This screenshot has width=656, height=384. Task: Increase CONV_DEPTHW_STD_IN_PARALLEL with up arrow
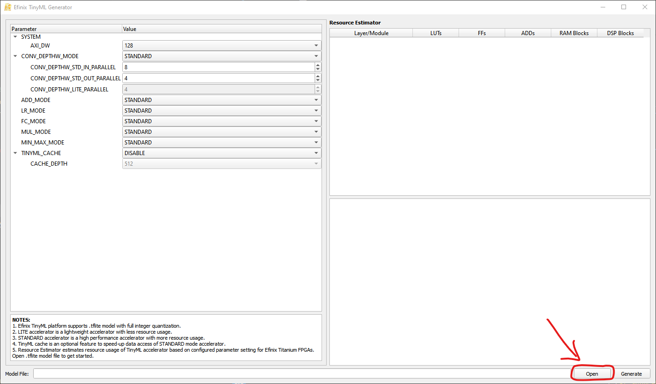point(318,65)
